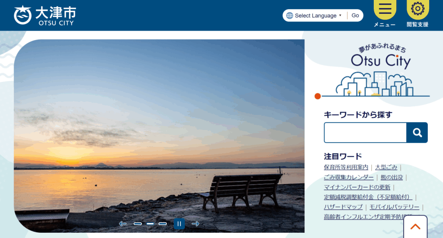Open the ごみ収集カレンダー link
The width and height of the screenshot is (443, 238).
click(349, 178)
